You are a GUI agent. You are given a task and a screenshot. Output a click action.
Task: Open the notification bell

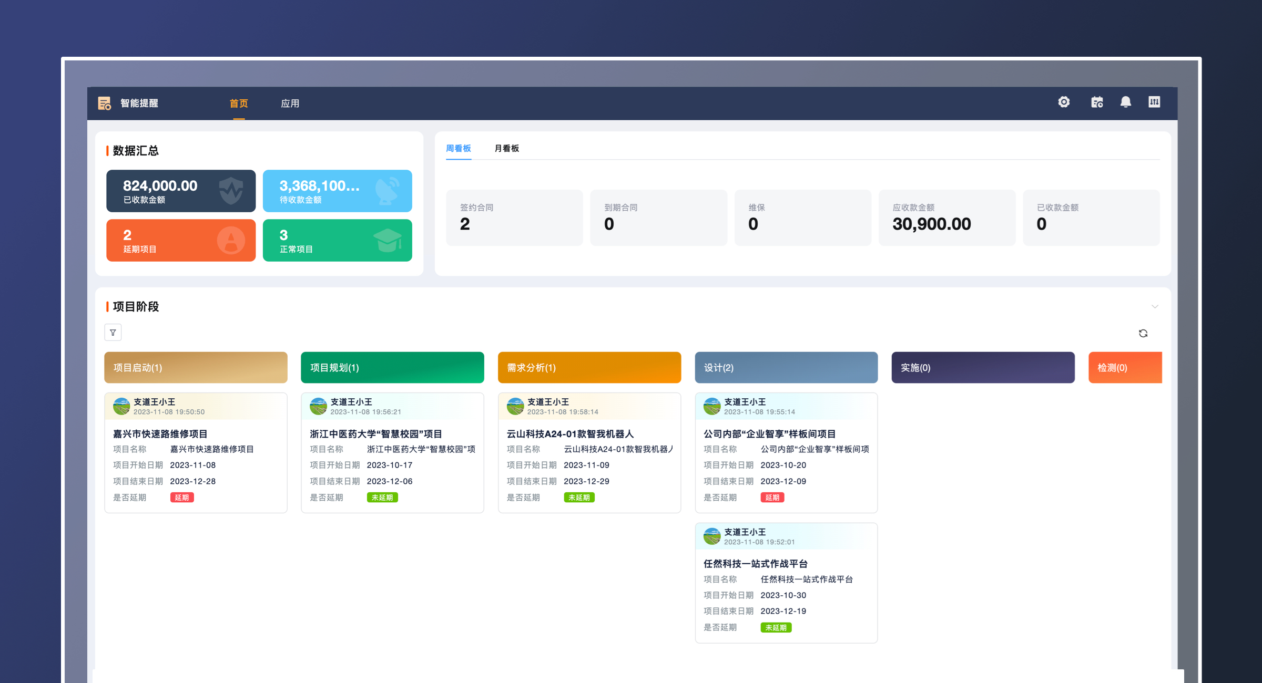click(1125, 102)
